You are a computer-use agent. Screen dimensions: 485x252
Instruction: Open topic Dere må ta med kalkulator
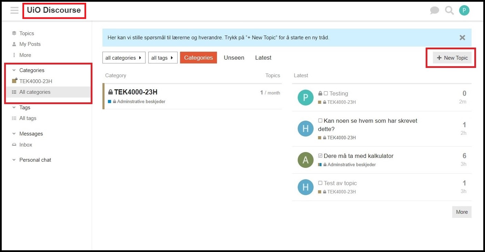point(358,156)
